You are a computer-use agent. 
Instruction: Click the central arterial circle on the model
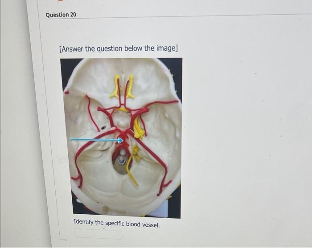point(122,120)
